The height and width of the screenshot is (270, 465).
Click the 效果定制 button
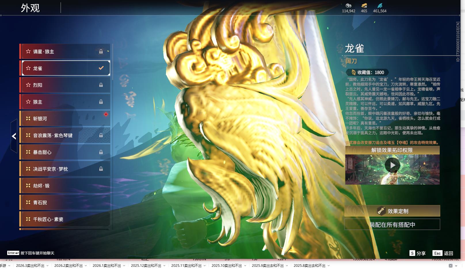coord(392,211)
